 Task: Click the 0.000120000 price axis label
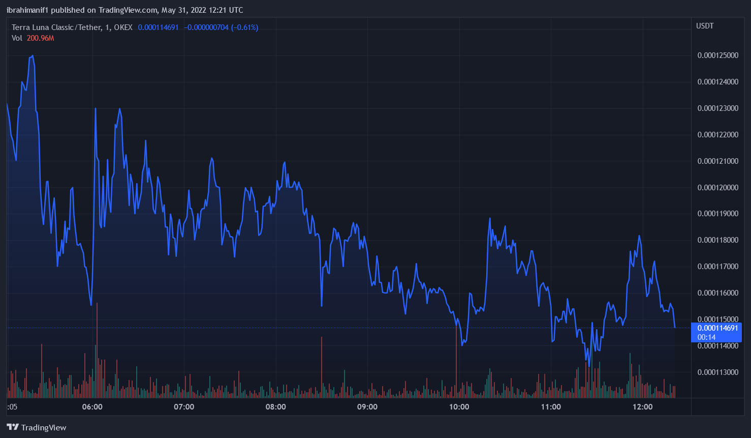(717, 188)
